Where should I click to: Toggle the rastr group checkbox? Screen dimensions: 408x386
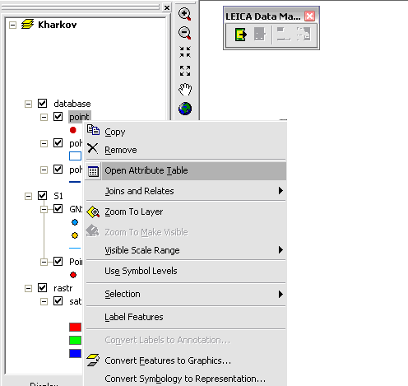[x=42, y=288]
